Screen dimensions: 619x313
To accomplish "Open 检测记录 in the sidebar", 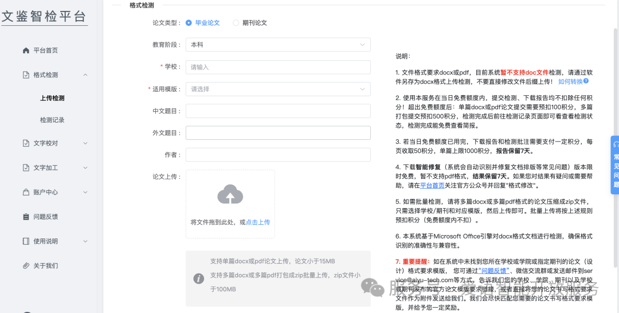I will tap(52, 120).
